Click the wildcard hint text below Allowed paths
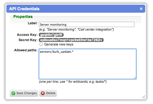The width and height of the screenshot is (153, 104). coord(73,82)
